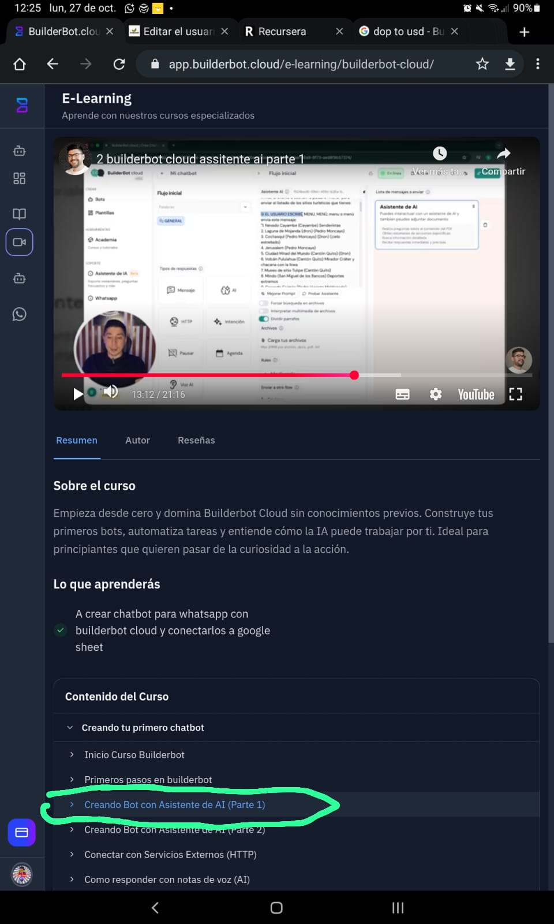Enter fullscreen mode on the video
554x924 pixels.
[x=515, y=394]
